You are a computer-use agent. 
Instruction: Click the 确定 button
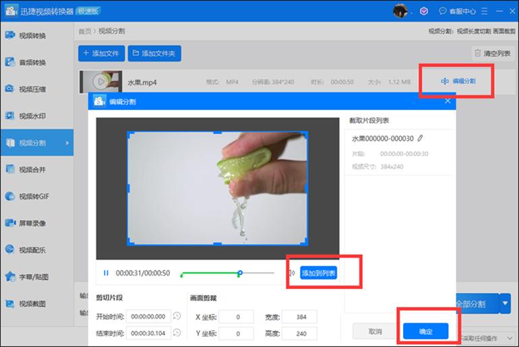426,331
